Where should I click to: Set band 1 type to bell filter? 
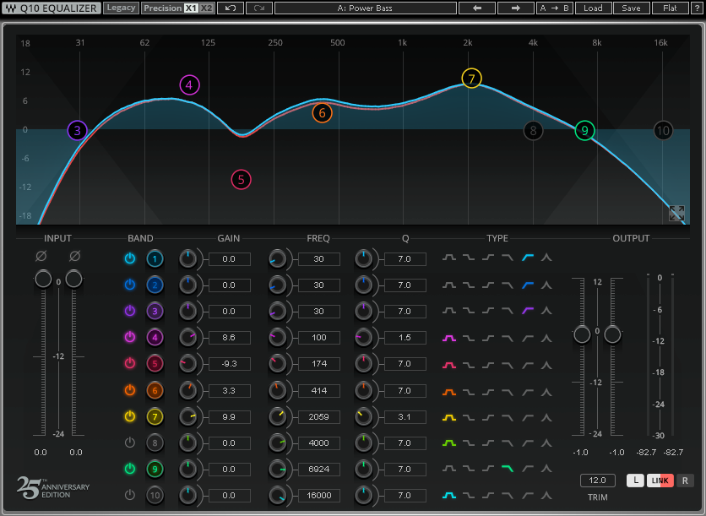(x=449, y=258)
